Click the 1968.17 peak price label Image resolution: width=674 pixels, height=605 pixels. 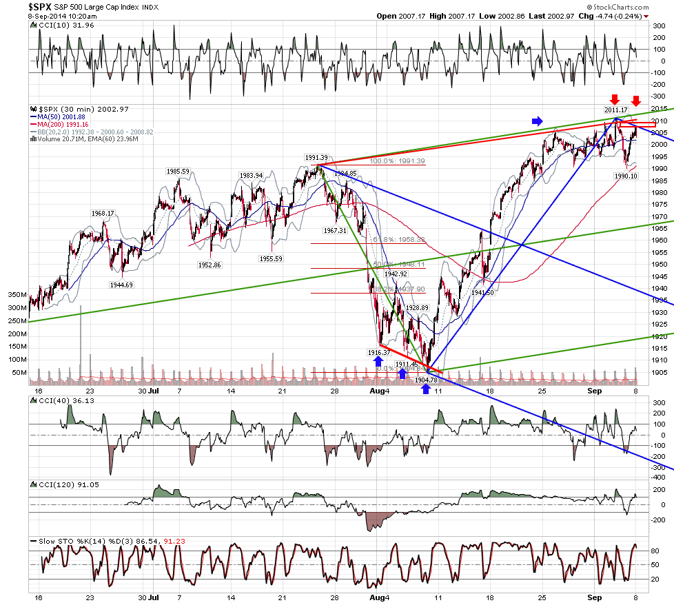pyautogui.click(x=103, y=214)
